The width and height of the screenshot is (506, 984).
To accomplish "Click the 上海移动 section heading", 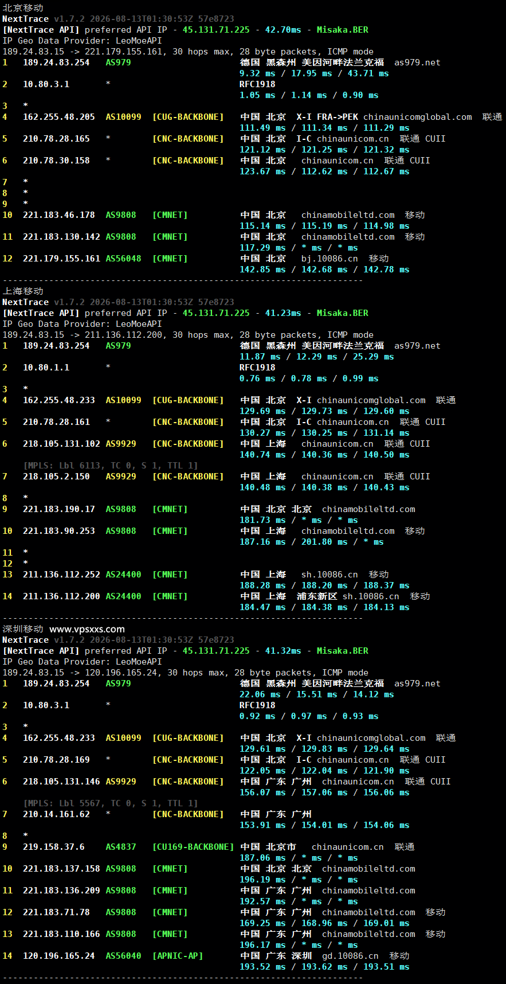I will click(23, 291).
